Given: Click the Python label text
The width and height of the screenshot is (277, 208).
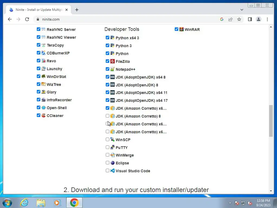Looking at the screenshot, I should tap(122, 54).
